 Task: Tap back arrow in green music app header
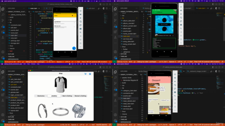point(154,12)
